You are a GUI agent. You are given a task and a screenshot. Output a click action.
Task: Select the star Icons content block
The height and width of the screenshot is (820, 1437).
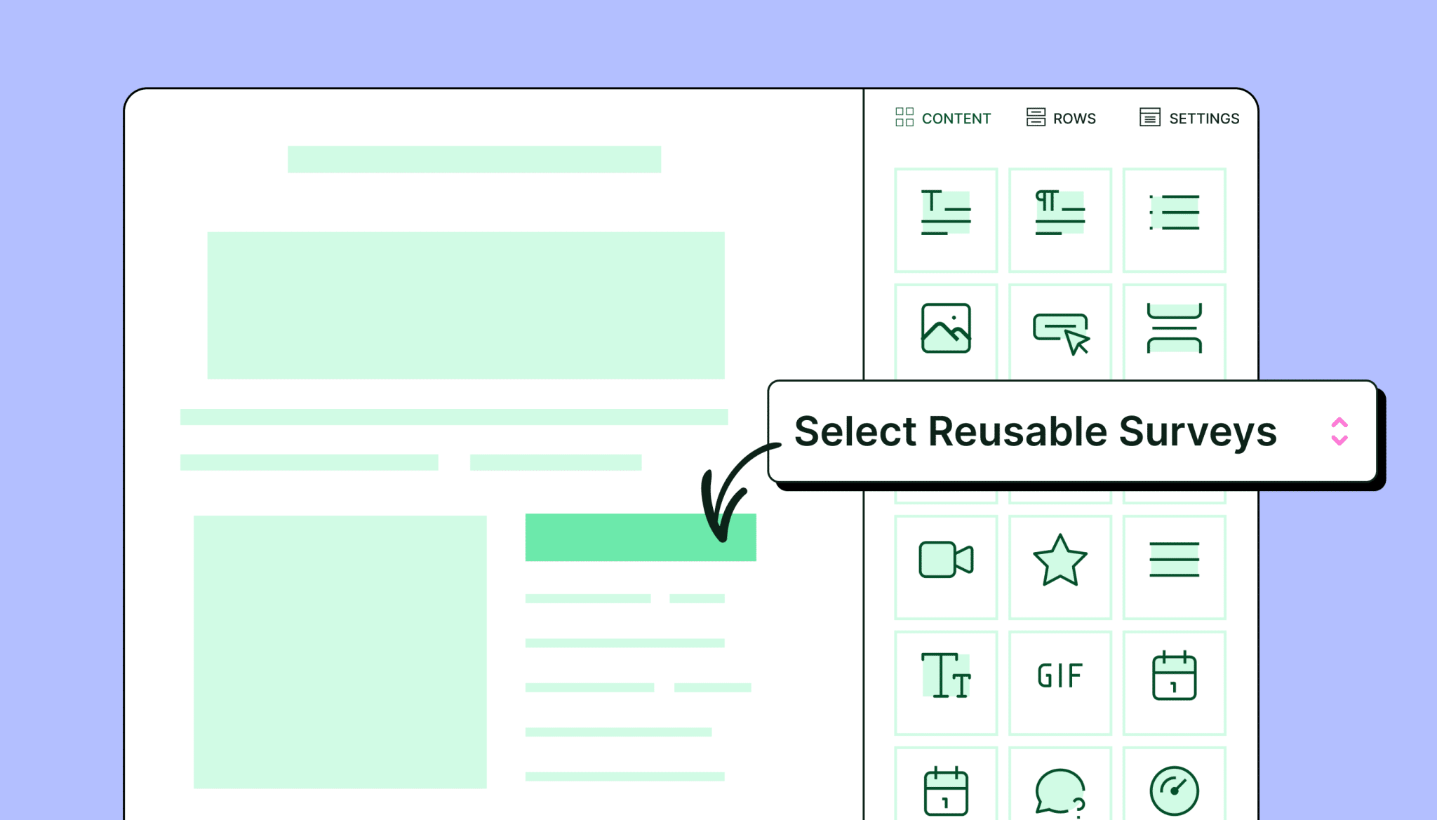(x=1060, y=567)
